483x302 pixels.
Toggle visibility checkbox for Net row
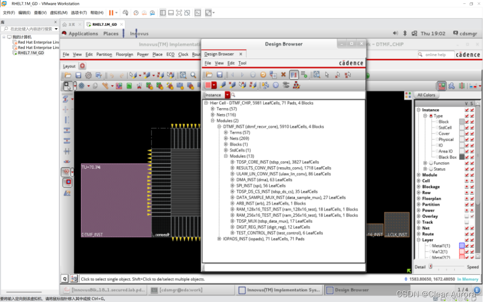(x=467, y=228)
